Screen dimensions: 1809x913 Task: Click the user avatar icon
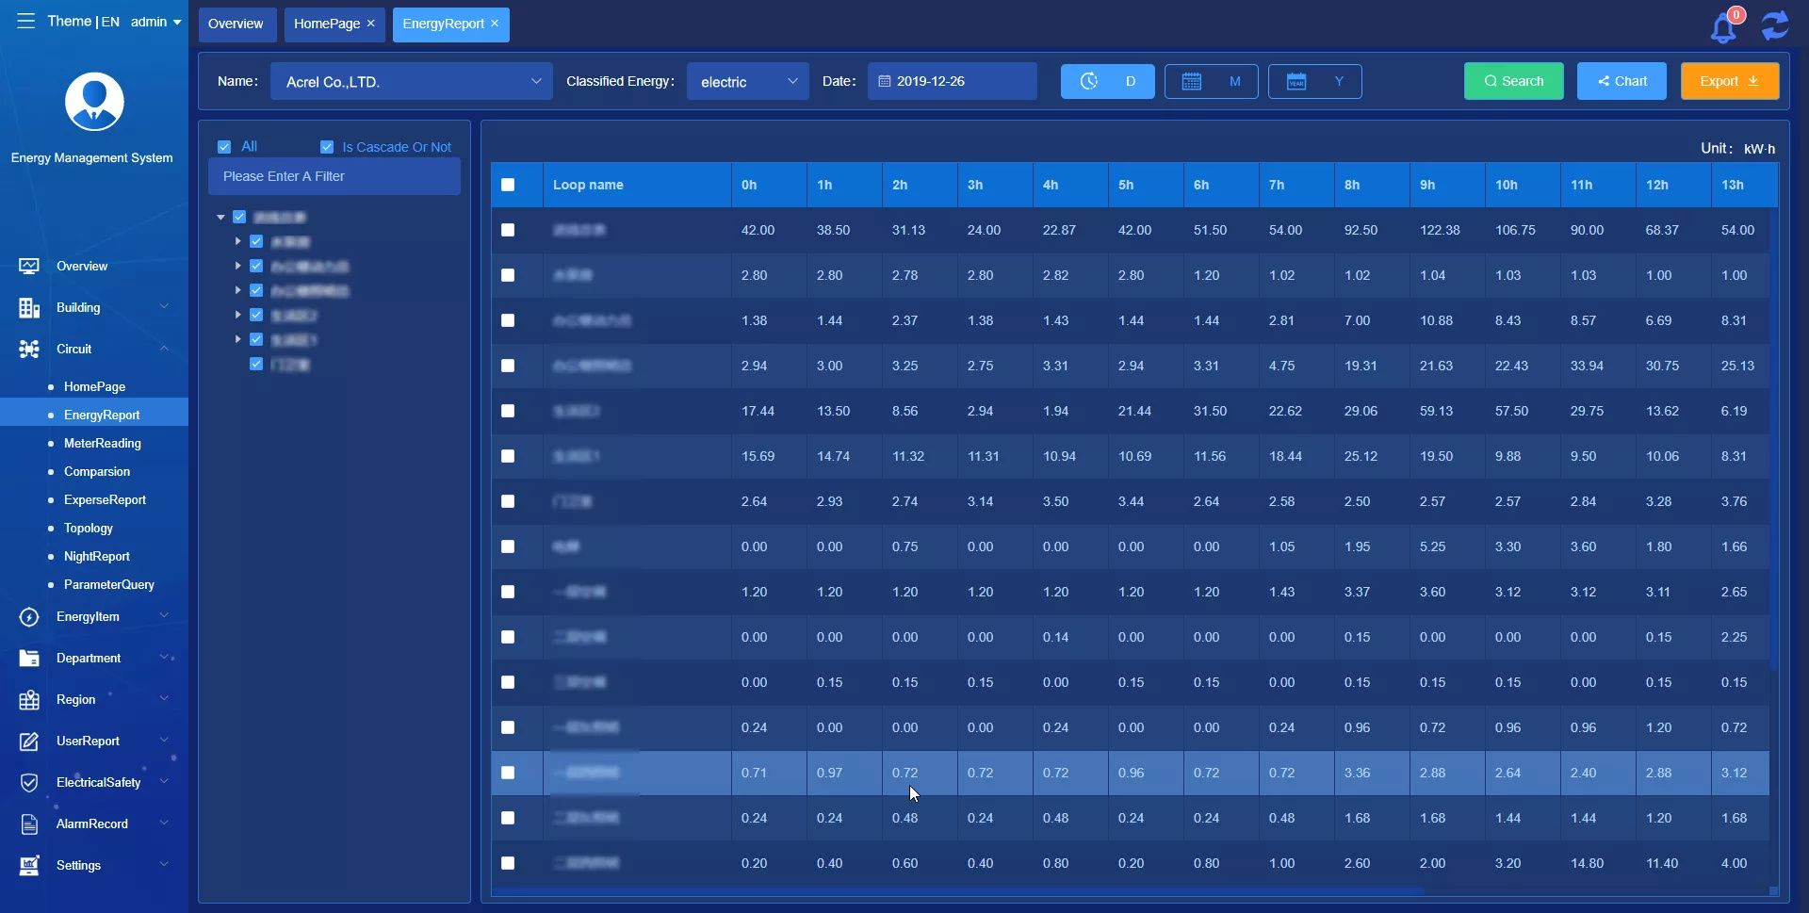(x=94, y=102)
